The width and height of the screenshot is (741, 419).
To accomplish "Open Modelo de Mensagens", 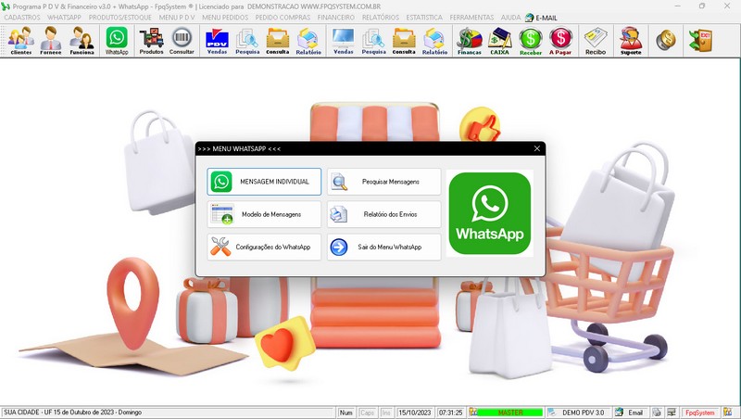I will pyautogui.click(x=264, y=214).
